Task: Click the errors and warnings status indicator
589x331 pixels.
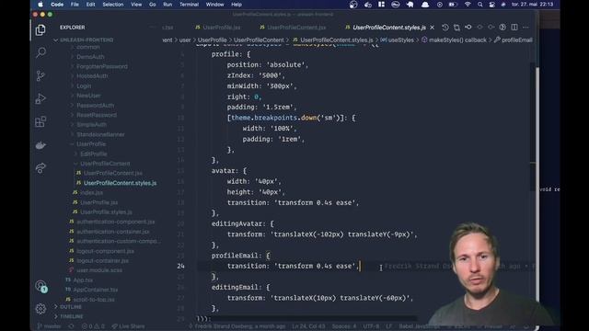Action: (x=93, y=326)
